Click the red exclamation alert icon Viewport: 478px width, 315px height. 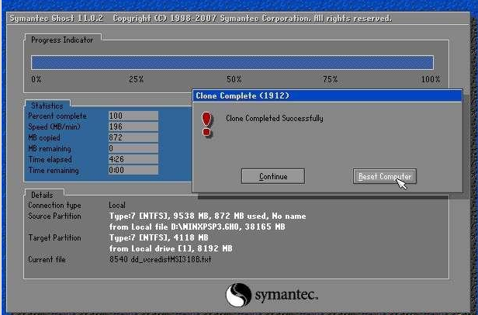click(x=206, y=123)
